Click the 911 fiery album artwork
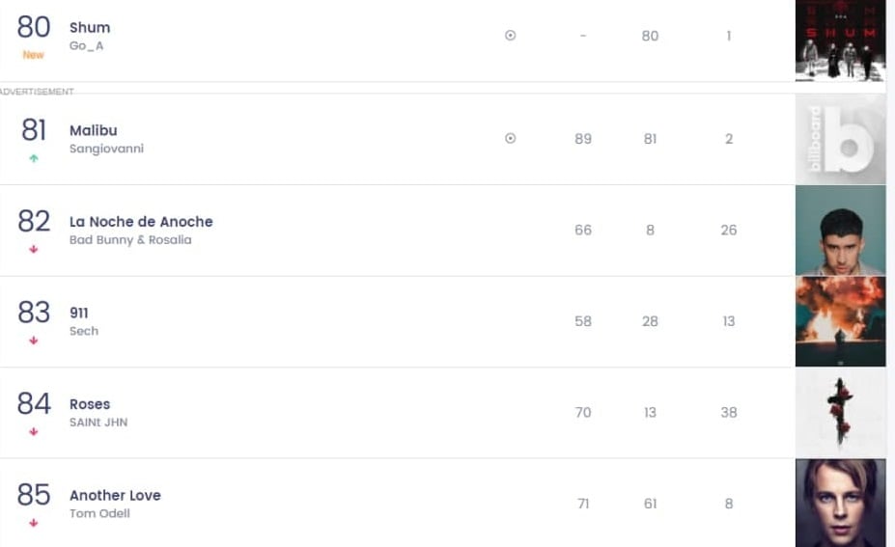 840,321
